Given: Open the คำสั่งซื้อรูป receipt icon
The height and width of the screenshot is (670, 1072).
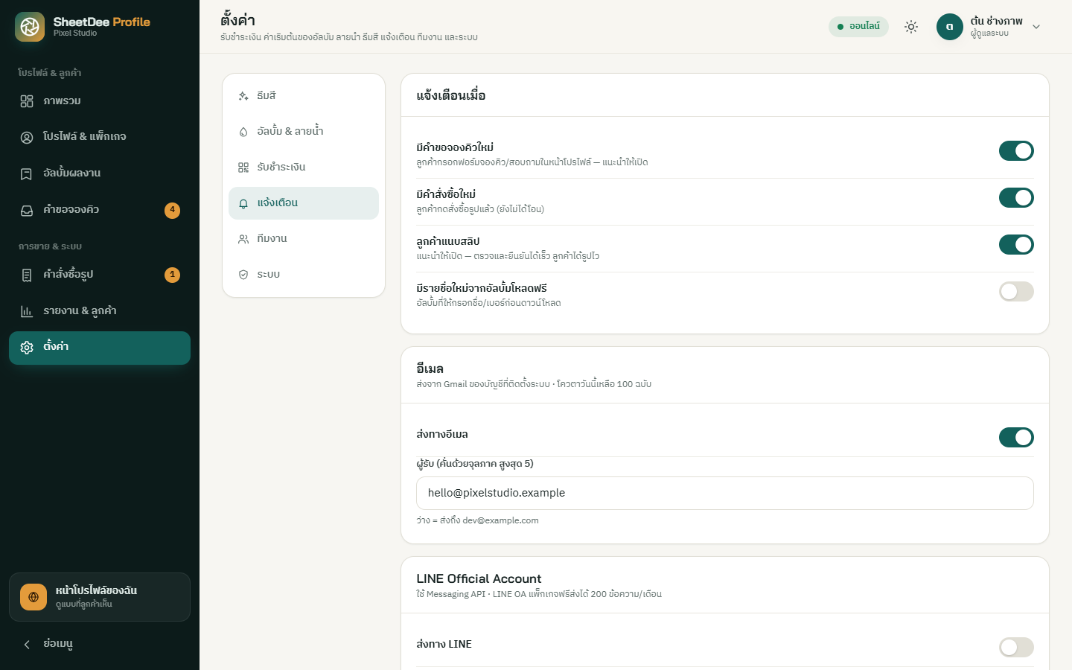Looking at the screenshot, I should [27, 275].
